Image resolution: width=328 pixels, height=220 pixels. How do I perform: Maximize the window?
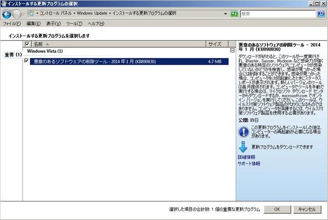pos(317,4)
